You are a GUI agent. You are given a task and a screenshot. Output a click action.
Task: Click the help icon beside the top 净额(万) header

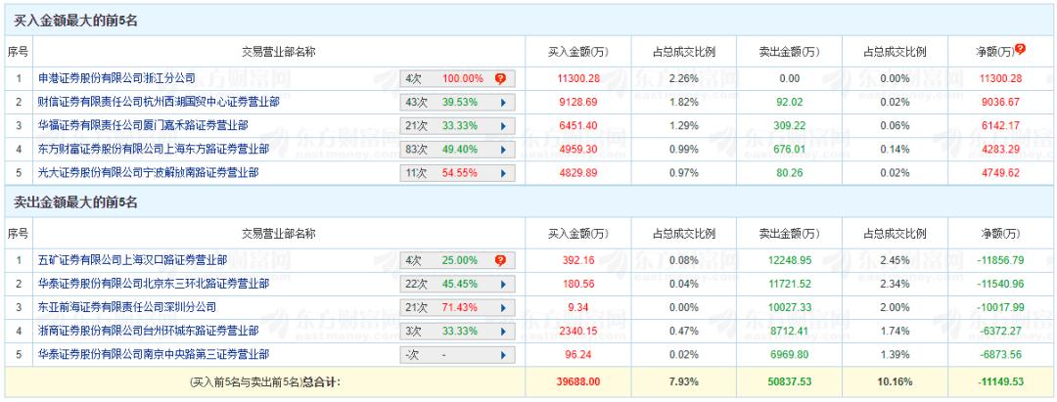point(1021,49)
